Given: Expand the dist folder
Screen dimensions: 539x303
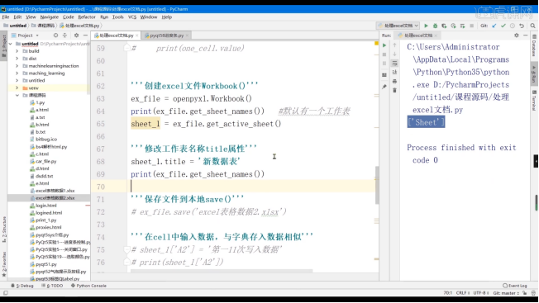Looking at the screenshot, I should (x=17, y=59).
